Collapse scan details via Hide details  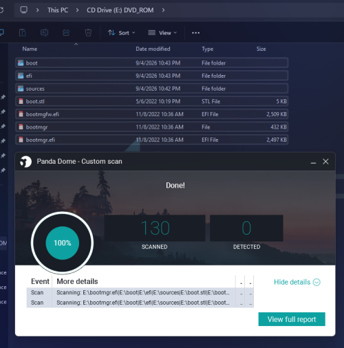(297, 282)
